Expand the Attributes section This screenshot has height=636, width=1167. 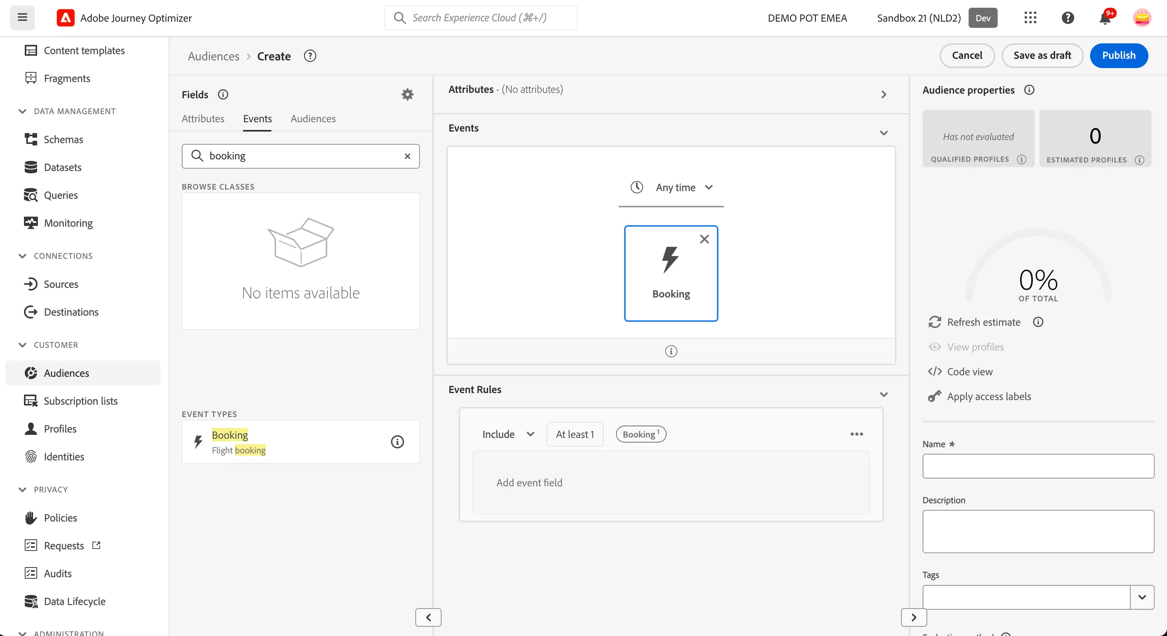[884, 94]
